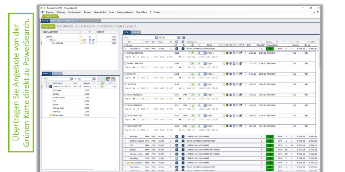Clear the Offers filter with the X icon
The width and height of the screenshot is (345, 172).
click(156, 37)
